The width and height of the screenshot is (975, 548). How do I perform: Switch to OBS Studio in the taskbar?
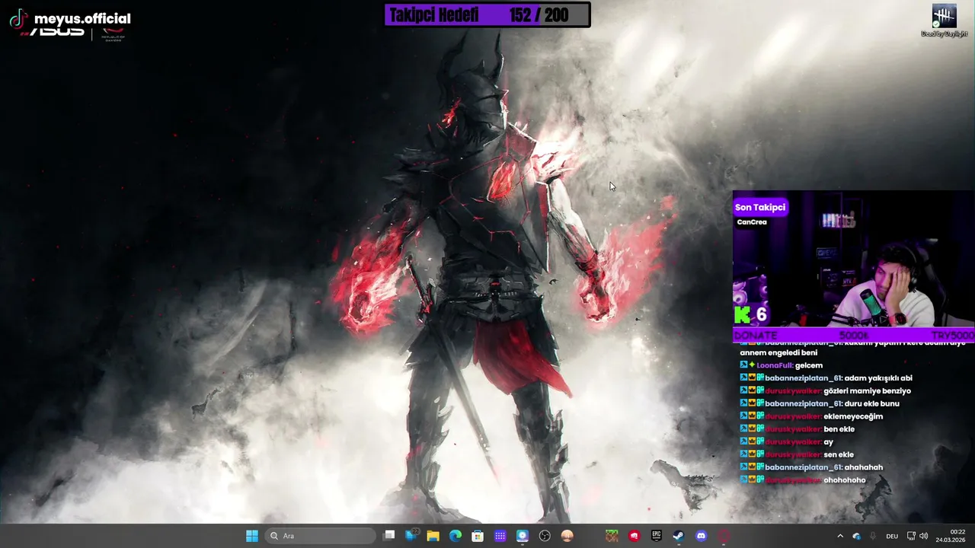(x=545, y=536)
